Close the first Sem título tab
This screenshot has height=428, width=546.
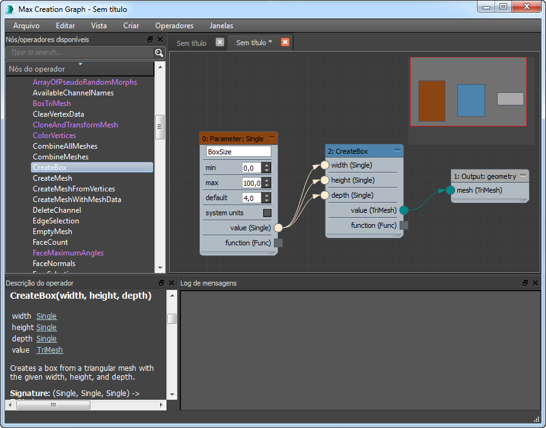(x=219, y=42)
